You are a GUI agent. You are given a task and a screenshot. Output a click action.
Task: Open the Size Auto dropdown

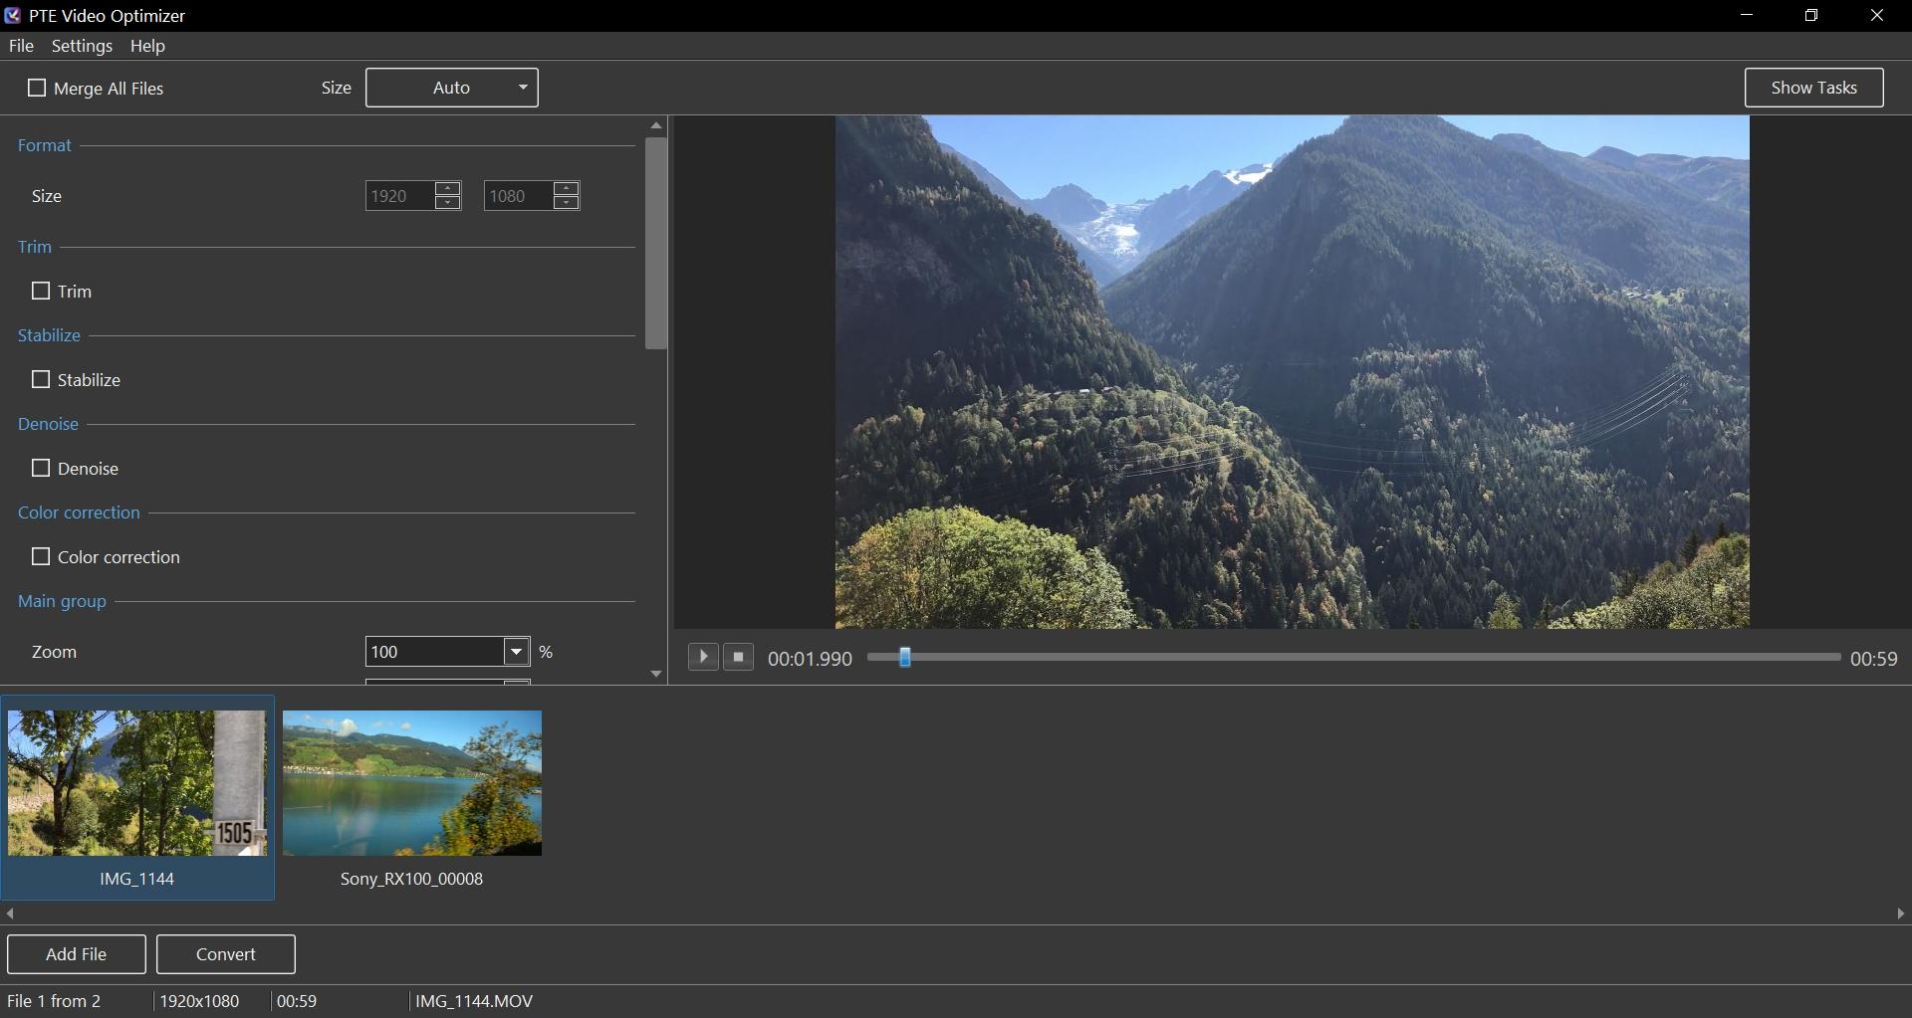[452, 88]
